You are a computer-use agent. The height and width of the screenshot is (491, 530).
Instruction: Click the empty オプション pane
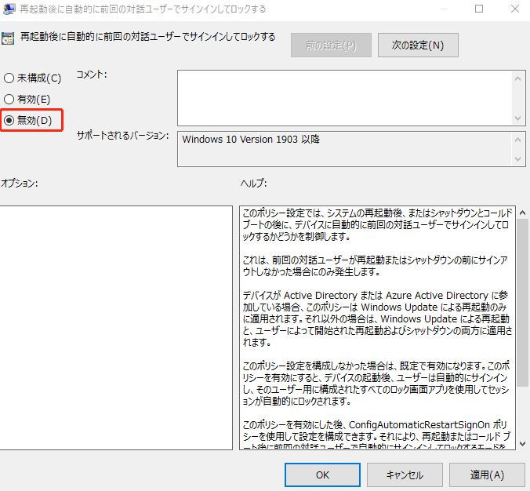(x=116, y=328)
